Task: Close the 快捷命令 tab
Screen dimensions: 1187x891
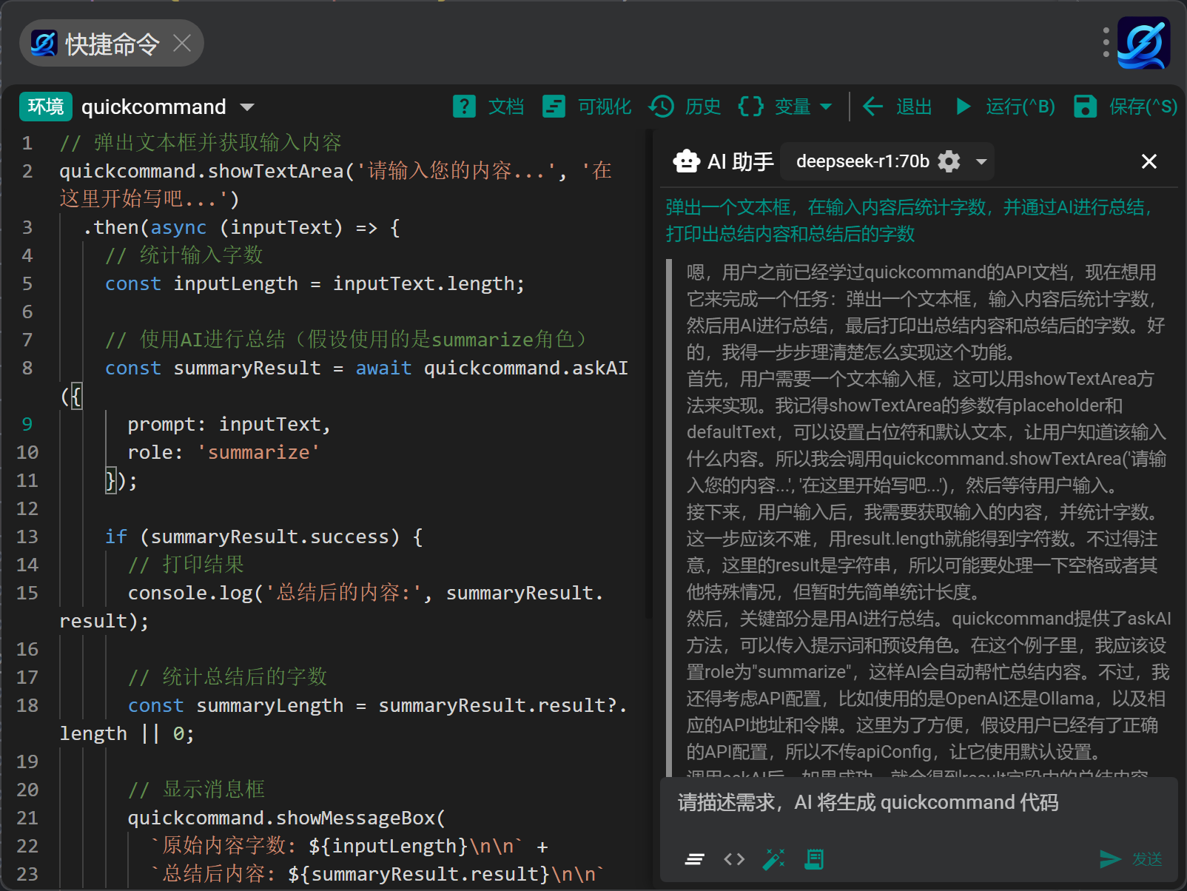Action: tap(182, 44)
